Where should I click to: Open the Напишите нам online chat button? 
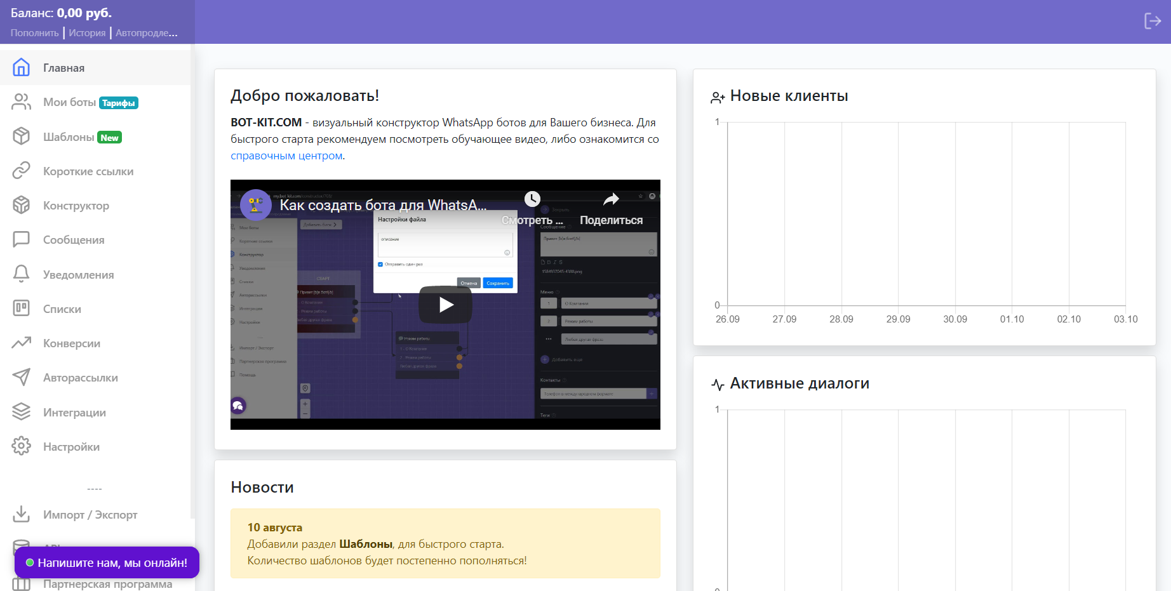point(107,562)
